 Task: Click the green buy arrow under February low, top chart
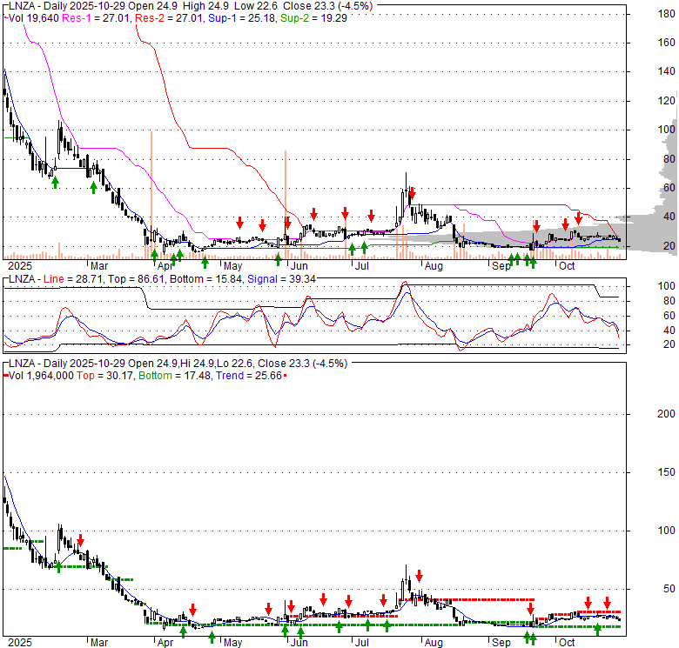coord(55,183)
